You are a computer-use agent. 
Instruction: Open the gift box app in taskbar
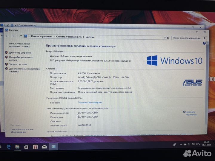point(35,147)
